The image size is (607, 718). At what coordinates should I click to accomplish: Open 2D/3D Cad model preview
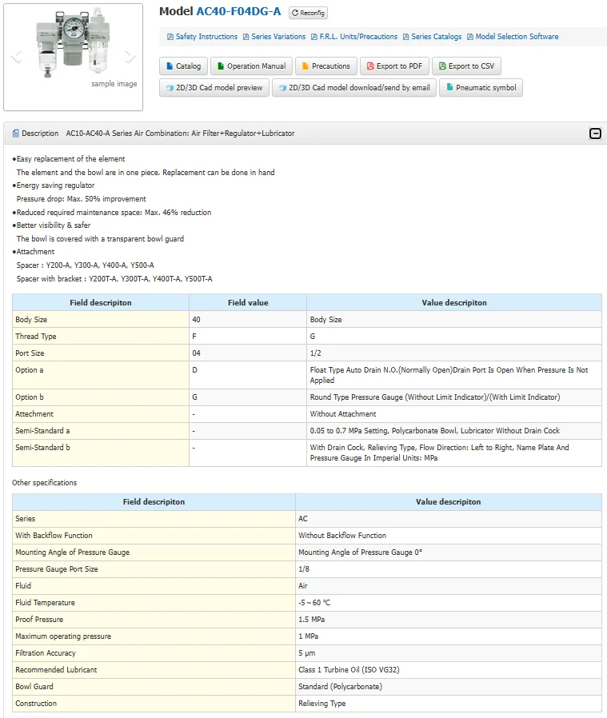(x=214, y=88)
